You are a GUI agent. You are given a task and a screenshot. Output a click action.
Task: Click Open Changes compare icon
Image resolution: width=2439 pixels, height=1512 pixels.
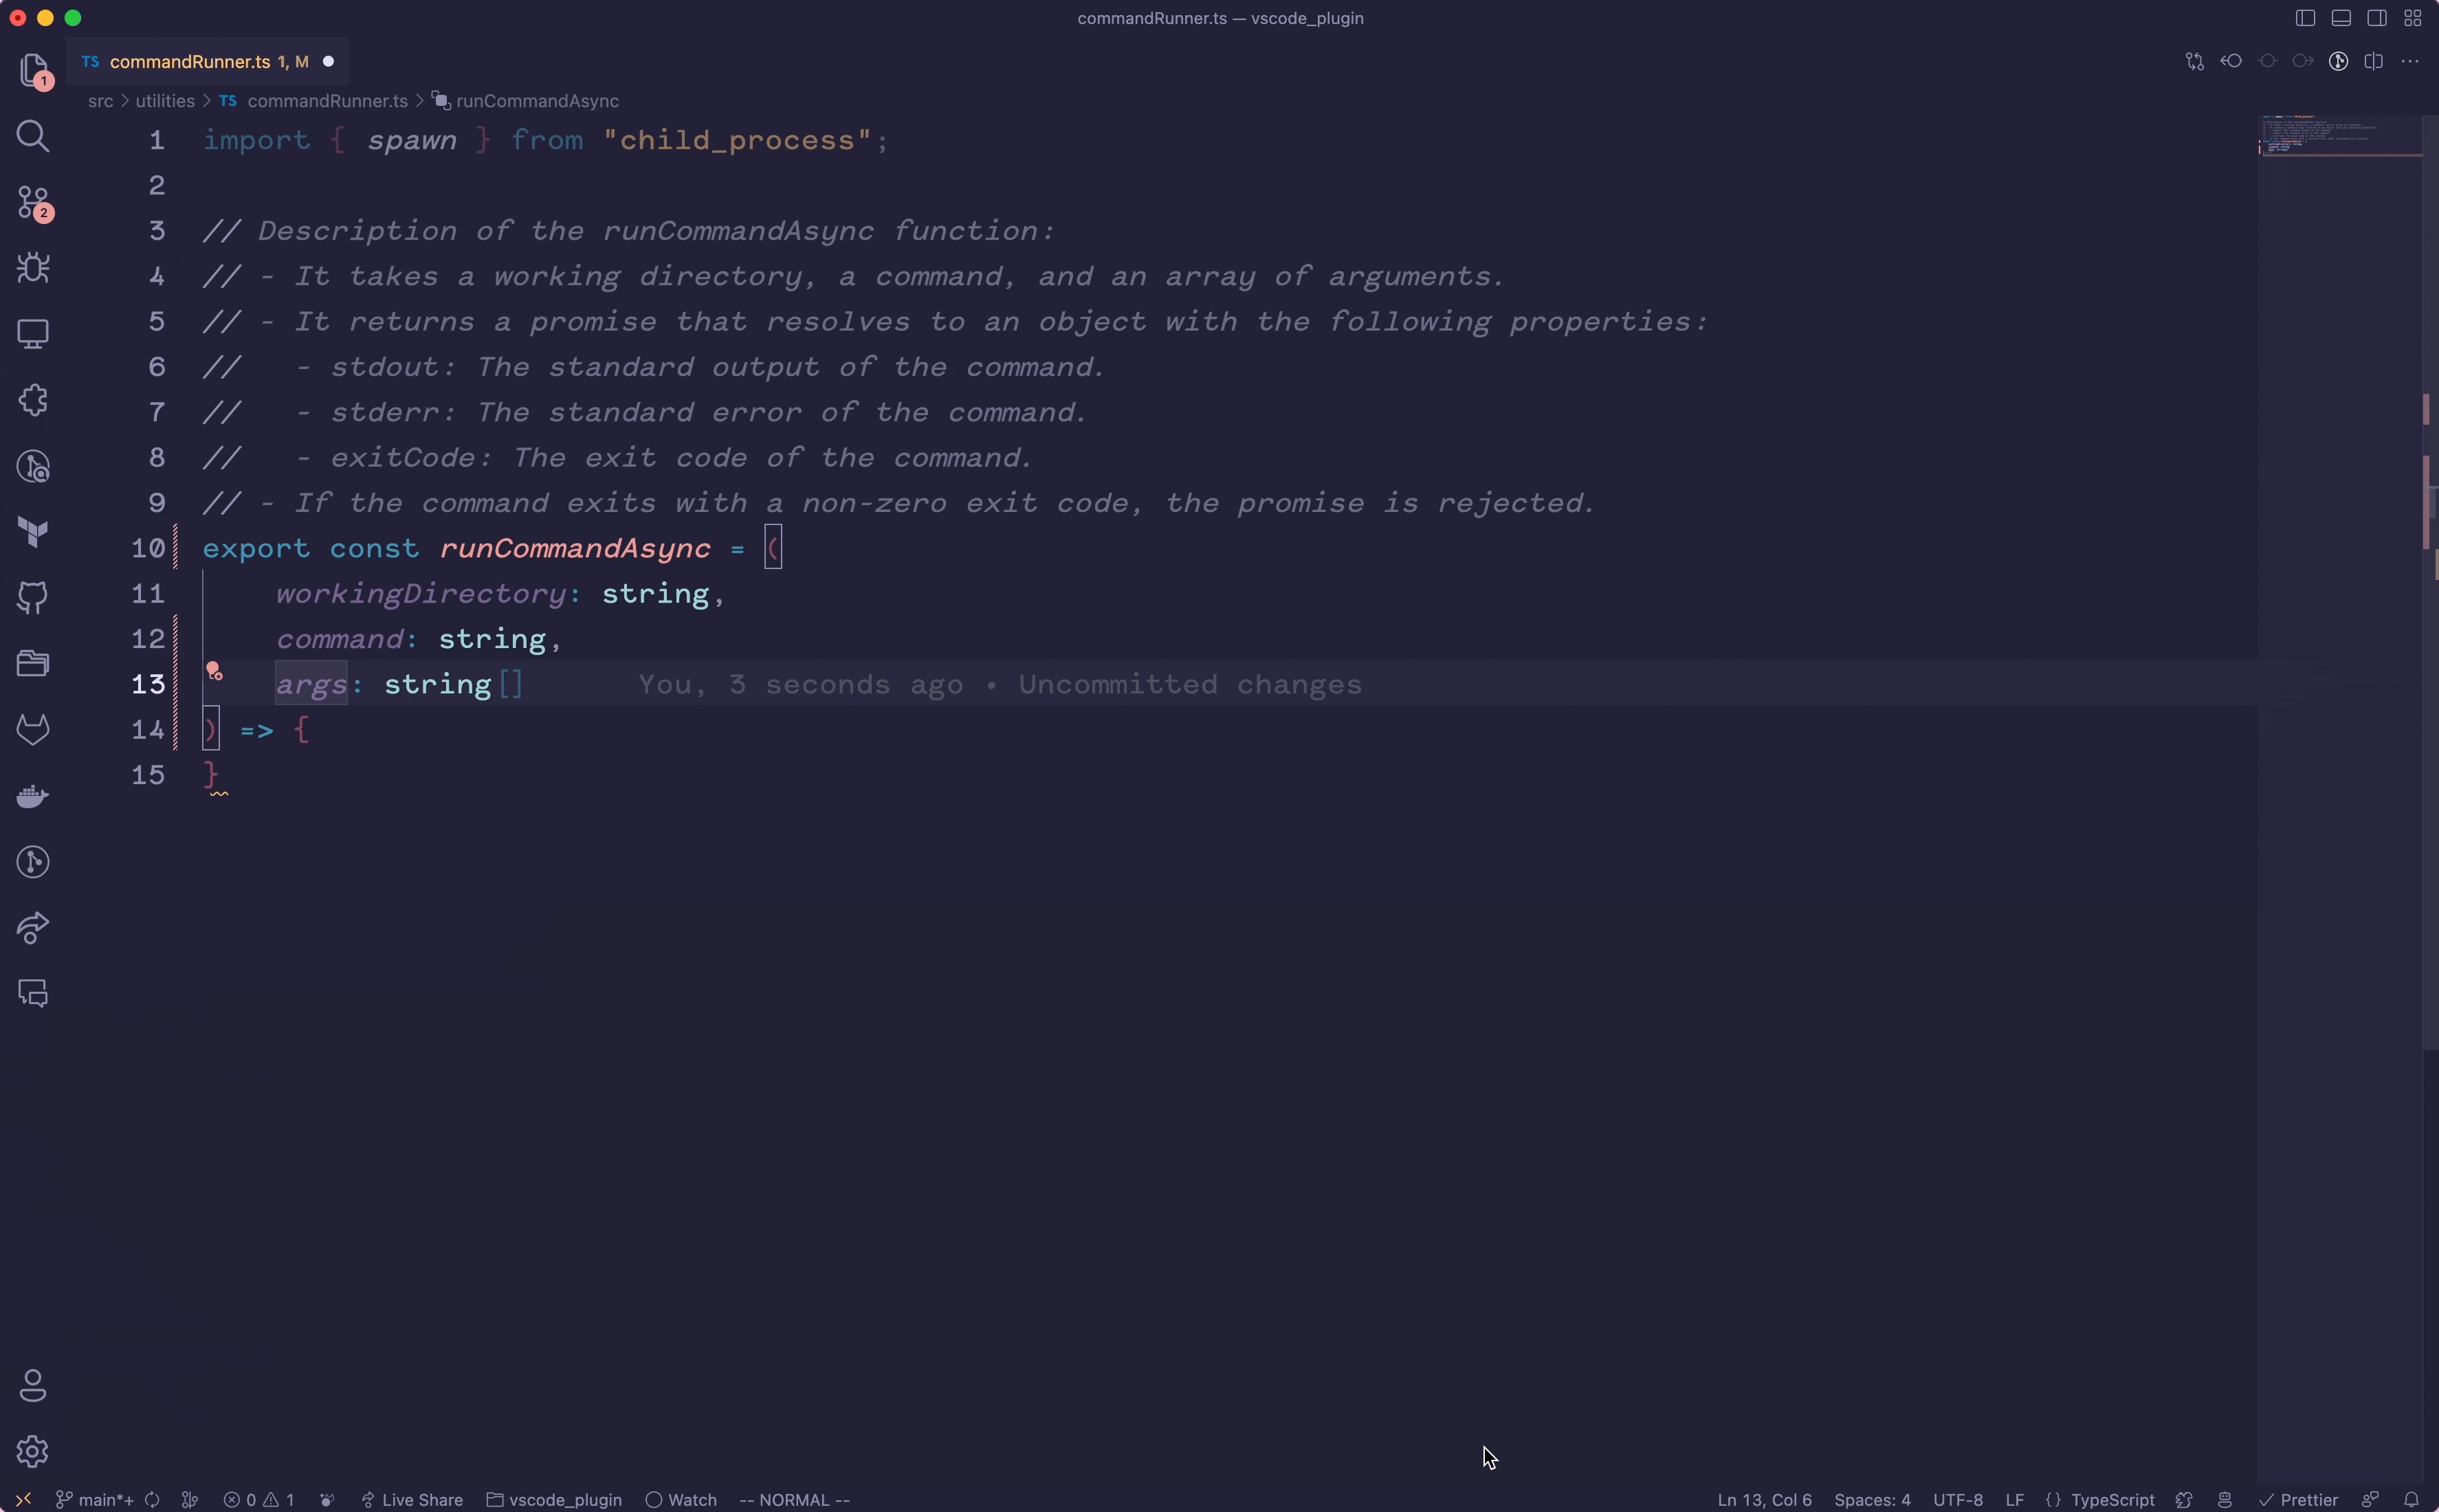click(2194, 62)
